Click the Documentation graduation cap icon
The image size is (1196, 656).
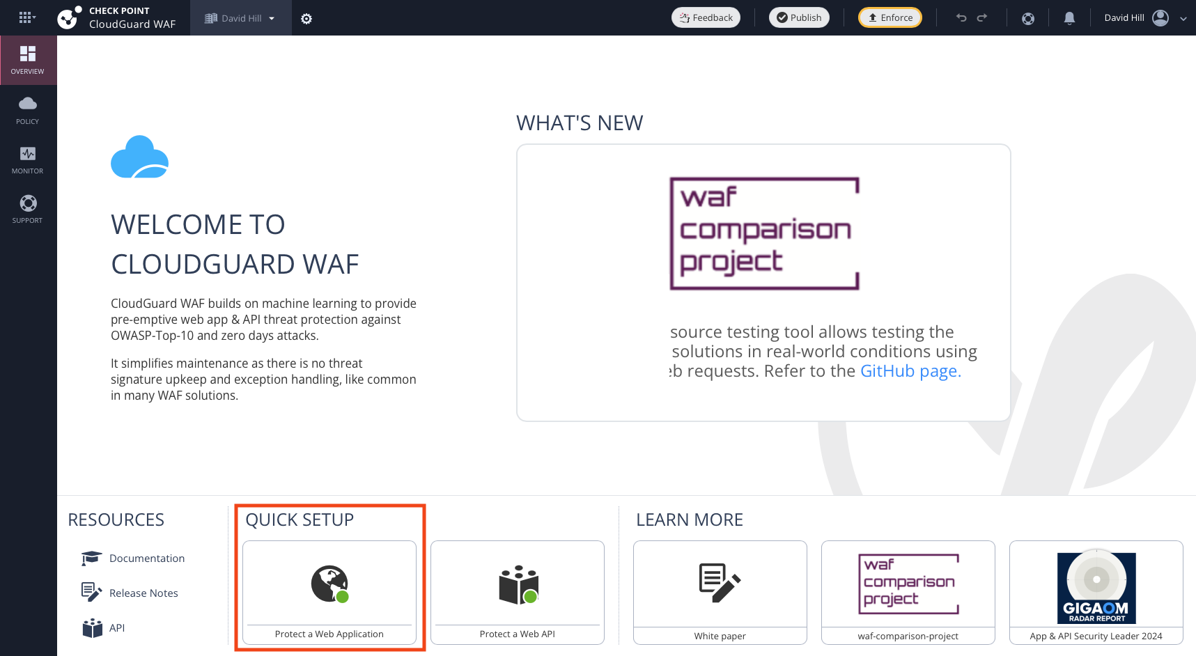91,558
